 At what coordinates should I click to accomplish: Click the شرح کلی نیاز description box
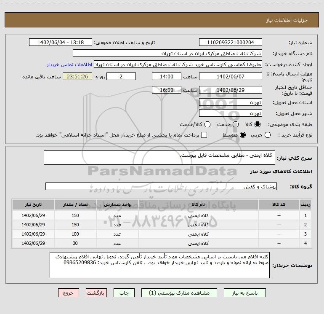click(159, 158)
